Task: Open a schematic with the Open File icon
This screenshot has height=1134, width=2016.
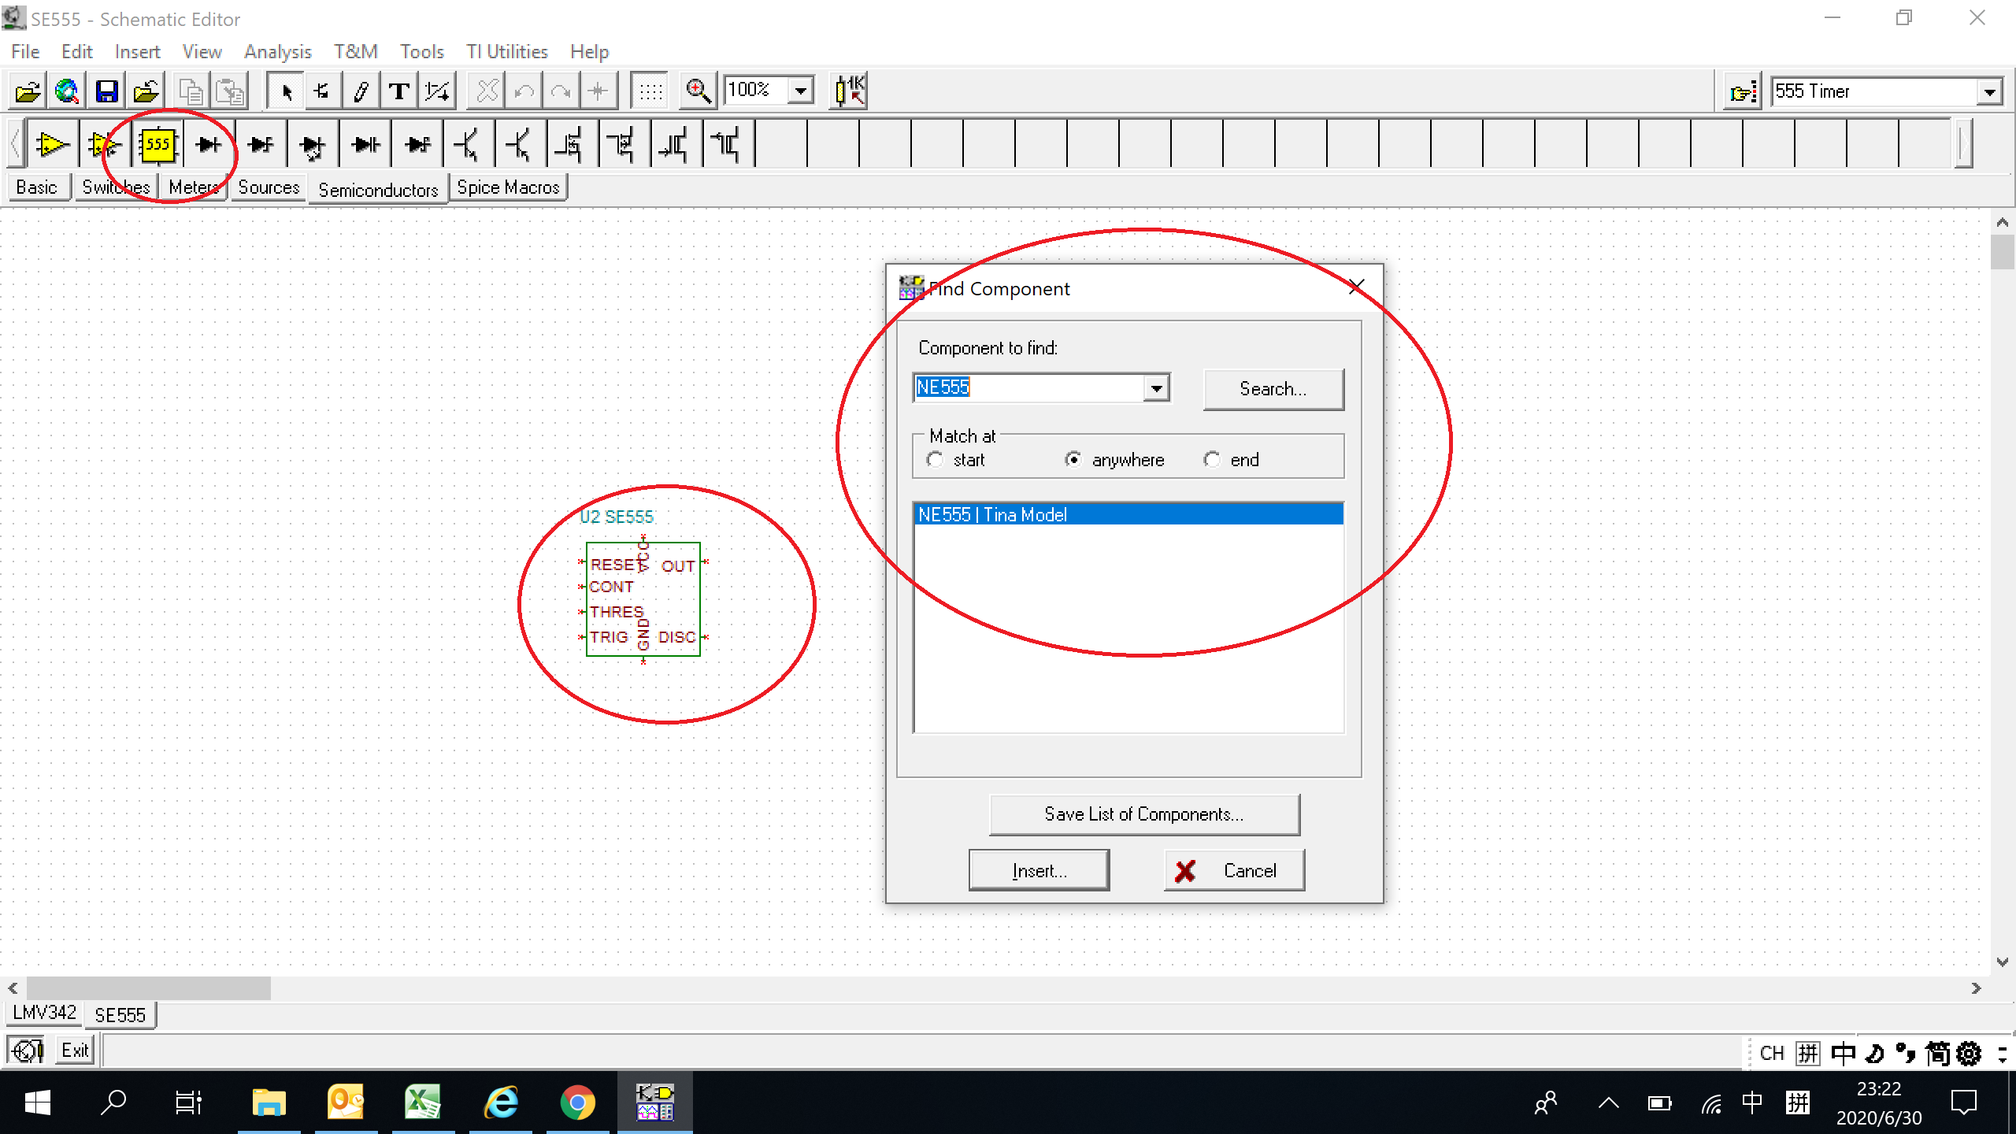Action: [28, 91]
